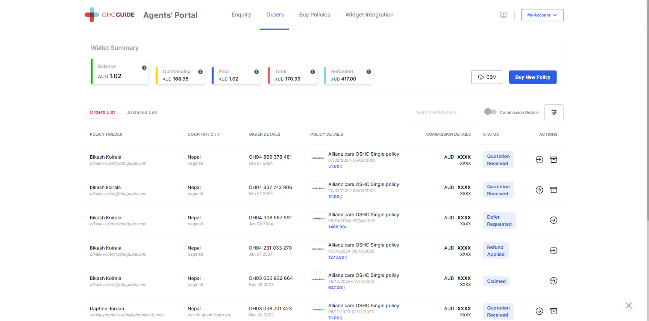
Task: Open the filter settings icon button
Action: 553,112
